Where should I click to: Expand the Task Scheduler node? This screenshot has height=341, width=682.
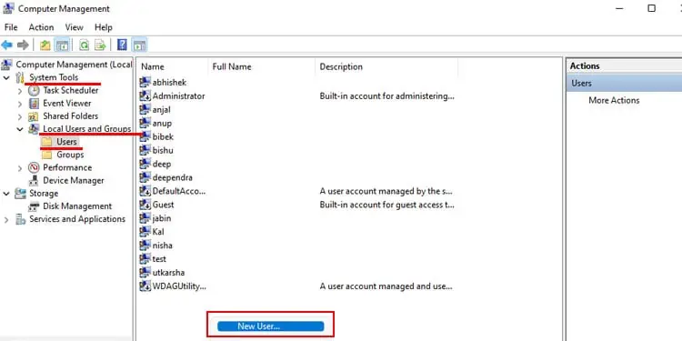20,91
